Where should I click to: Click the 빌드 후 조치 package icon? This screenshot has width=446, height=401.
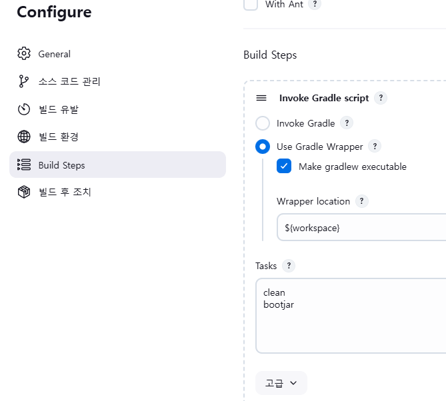pos(24,192)
